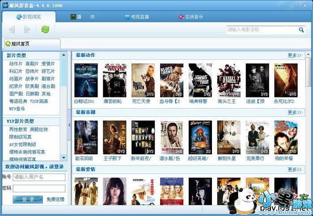Select 欧美剧 category
The image size is (313, 216).
(32, 86)
